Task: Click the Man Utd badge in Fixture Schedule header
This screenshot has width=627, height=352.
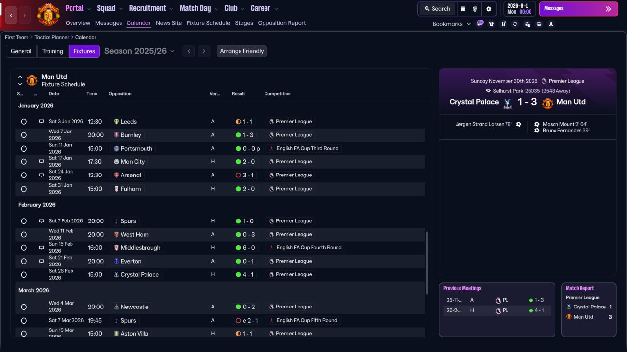Action: 32,80
